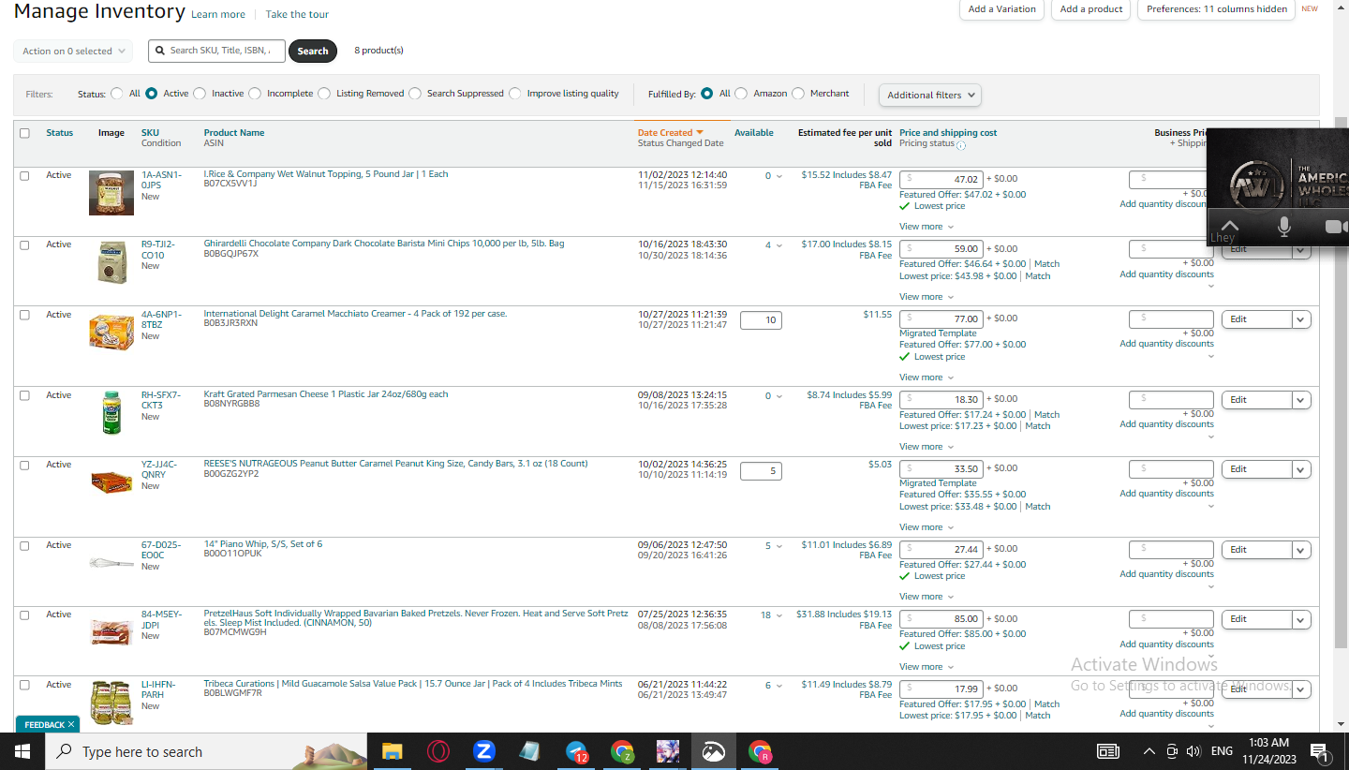
Task: Click the volume speaker tray icon
Action: pos(1193,751)
